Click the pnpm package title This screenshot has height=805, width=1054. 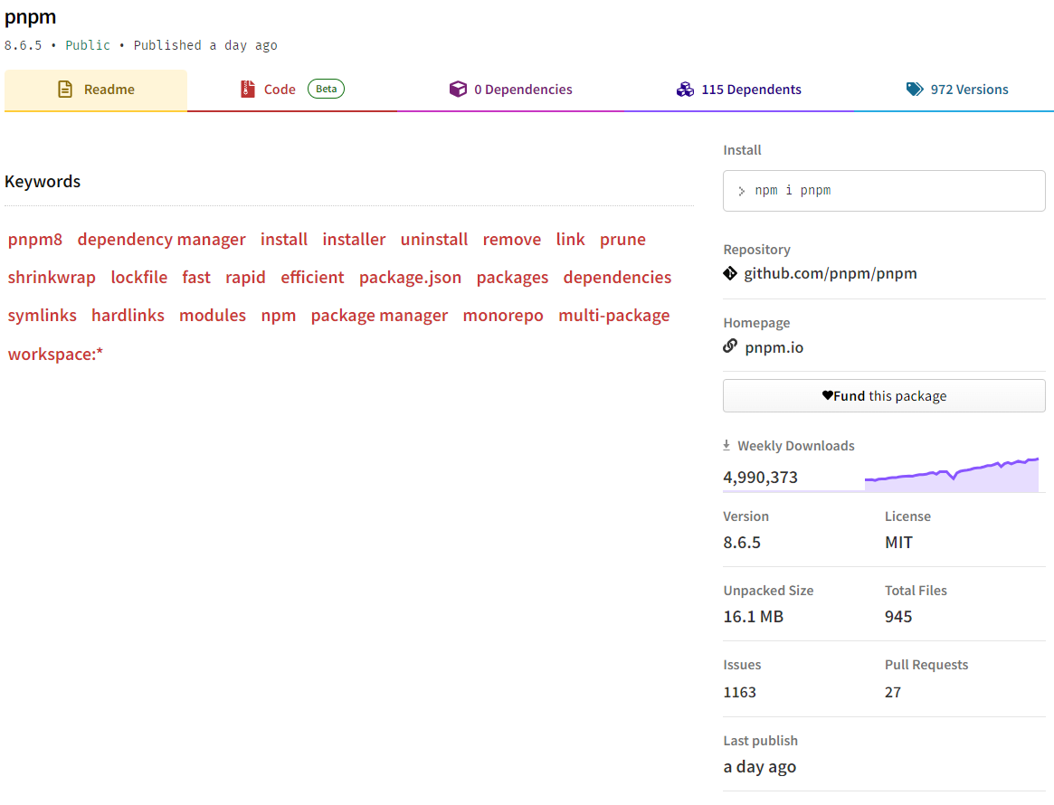click(30, 17)
